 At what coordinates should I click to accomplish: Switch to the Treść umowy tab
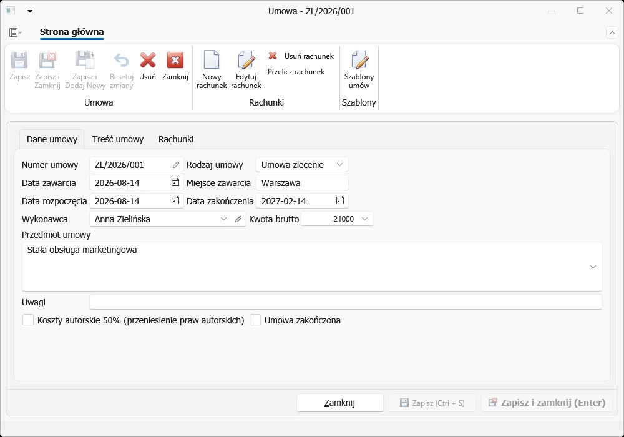pyautogui.click(x=118, y=139)
